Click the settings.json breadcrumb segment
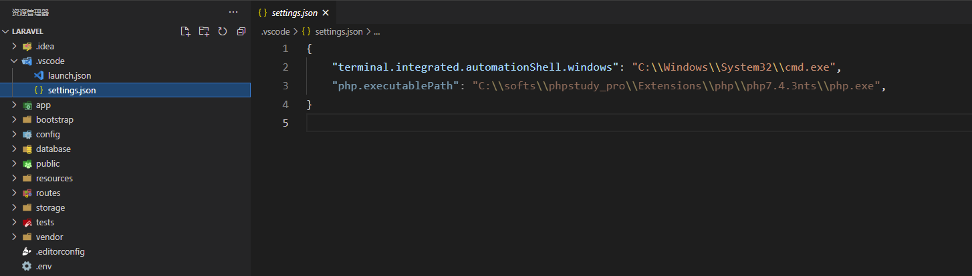Viewport: 972px width, 276px height. tap(339, 31)
